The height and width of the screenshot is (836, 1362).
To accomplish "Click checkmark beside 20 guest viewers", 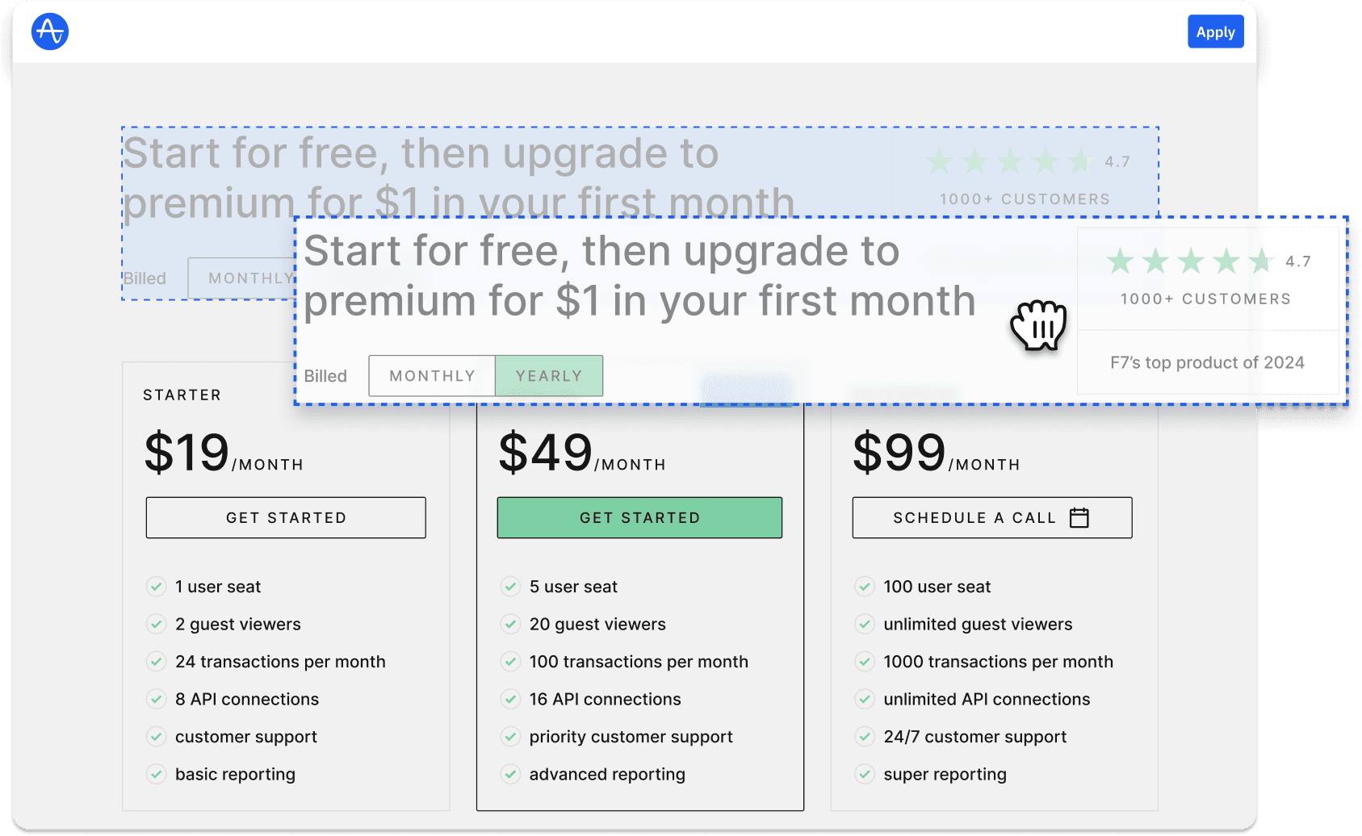I will tap(510, 624).
